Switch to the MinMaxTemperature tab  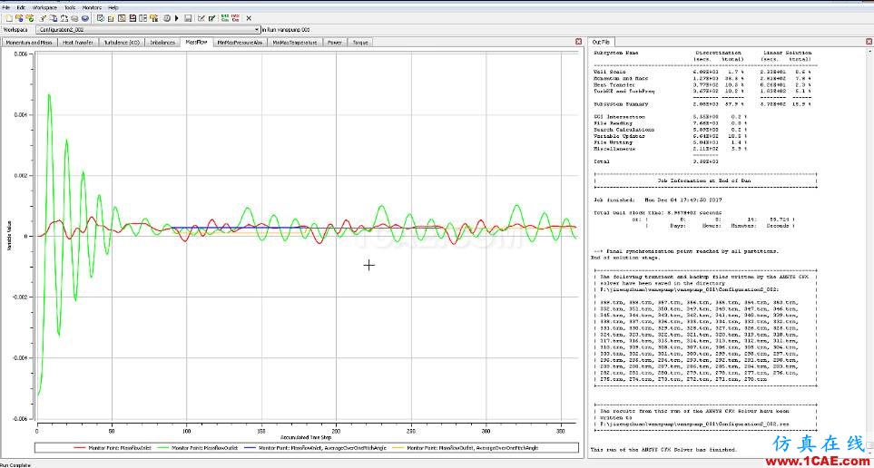click(x=296, y=43)
